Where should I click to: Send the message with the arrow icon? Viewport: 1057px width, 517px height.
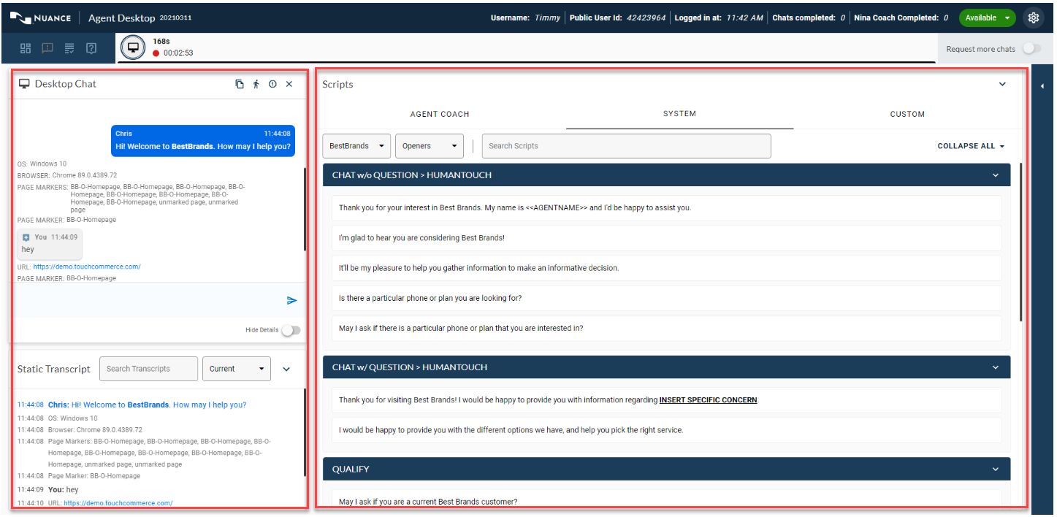point(291,300)
